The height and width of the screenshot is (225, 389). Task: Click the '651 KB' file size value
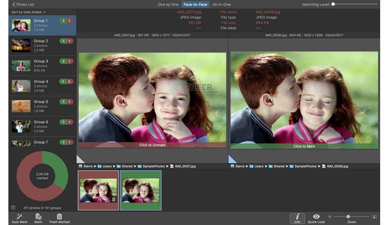[x=194, y=23]
